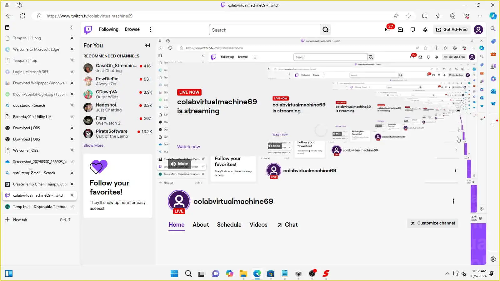Viewport: 500px width, 281px height.
Task: Open PirateSoftware channel avatar
Action: (x=88, y=134)
